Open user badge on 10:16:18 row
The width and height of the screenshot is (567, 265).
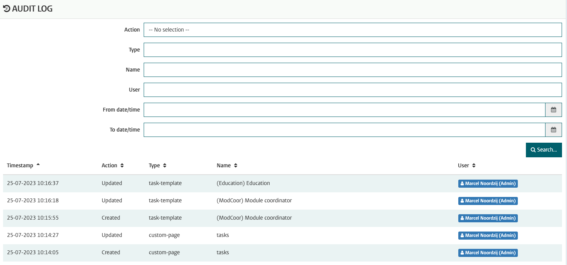[x=488, y=201]
